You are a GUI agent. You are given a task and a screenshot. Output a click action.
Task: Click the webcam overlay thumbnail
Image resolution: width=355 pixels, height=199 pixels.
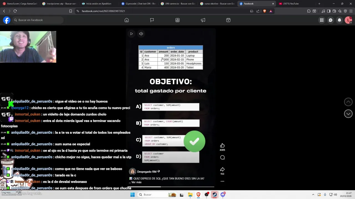pyautogui.click(x=28, y=47)
